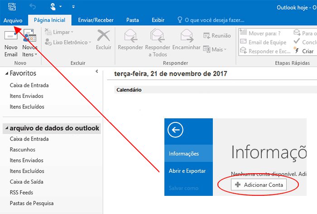Screen dimensions: 317x214
Task: Click the Calendário header
Action: 129,90
